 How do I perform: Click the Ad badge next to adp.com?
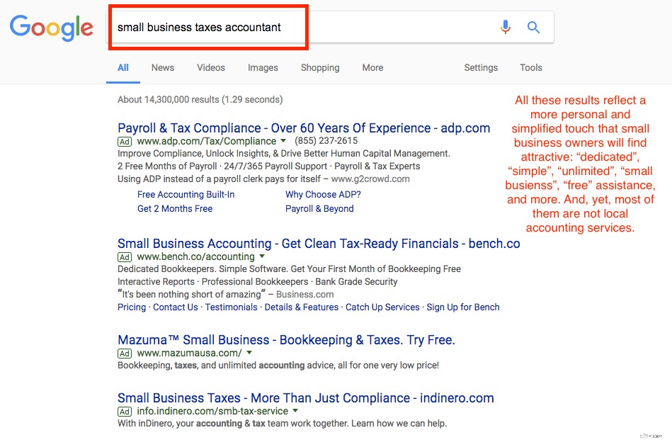tap(125, 142)
